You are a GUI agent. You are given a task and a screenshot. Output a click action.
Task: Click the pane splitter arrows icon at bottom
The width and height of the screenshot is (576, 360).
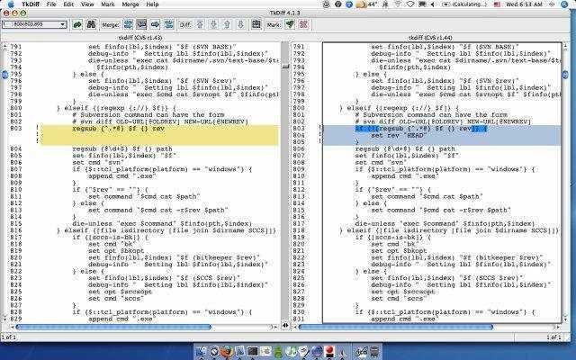tap(285, 326)
